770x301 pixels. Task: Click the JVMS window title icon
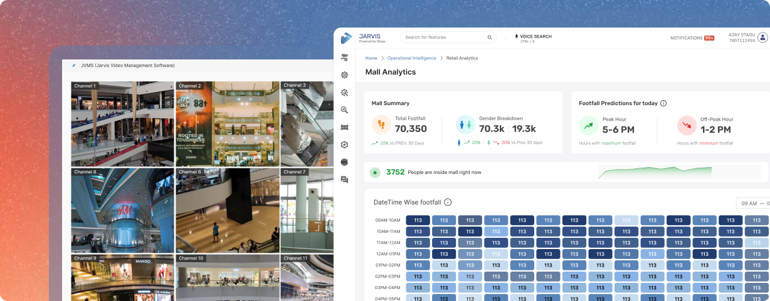(x=74, y=65)
